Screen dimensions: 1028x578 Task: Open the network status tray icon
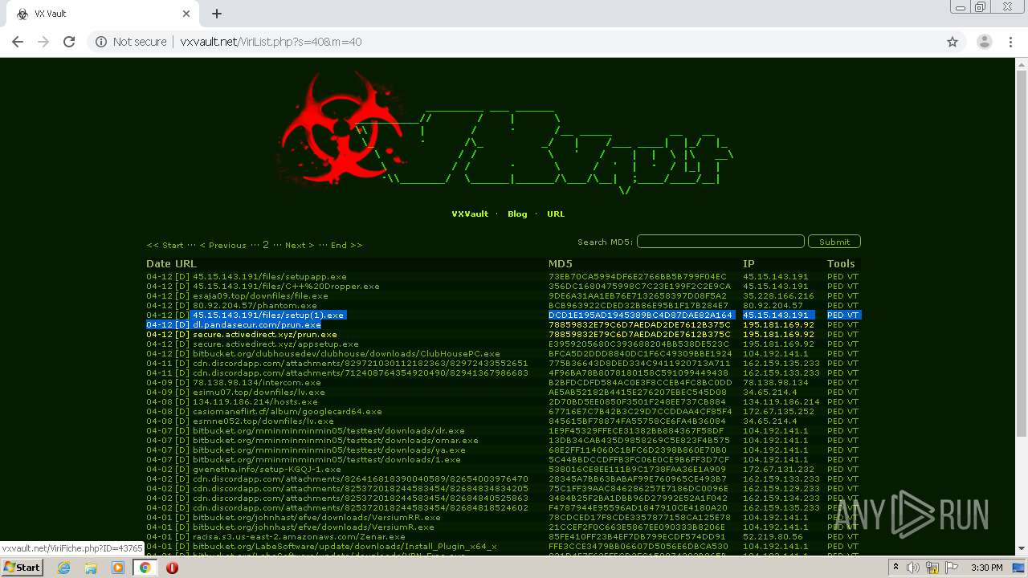[x=932, y=568]
